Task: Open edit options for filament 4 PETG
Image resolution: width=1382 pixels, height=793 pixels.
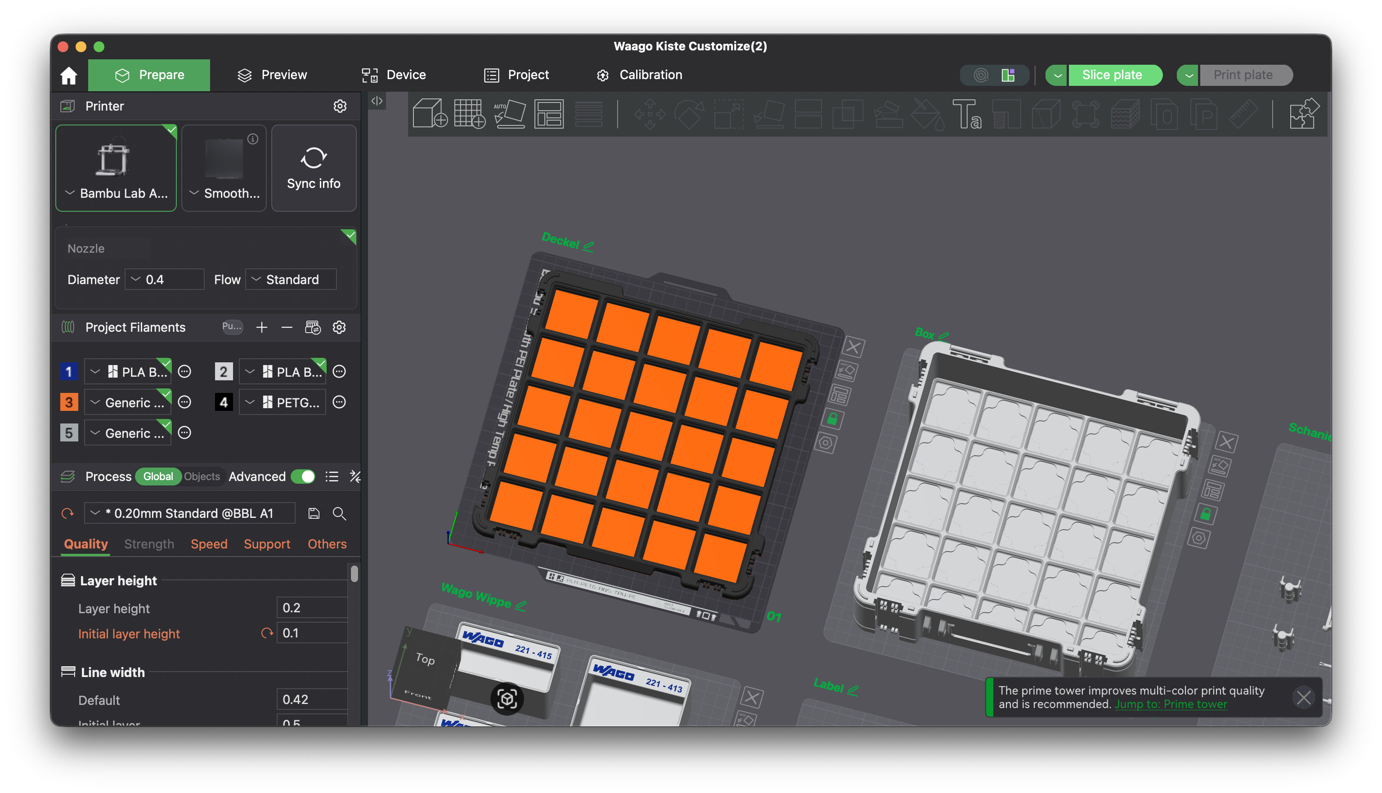Action: coord(339,402)
